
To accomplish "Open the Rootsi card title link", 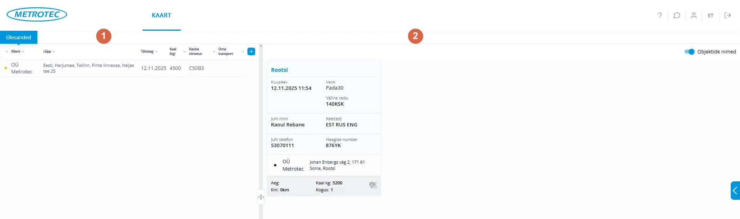I will [279, 70].
